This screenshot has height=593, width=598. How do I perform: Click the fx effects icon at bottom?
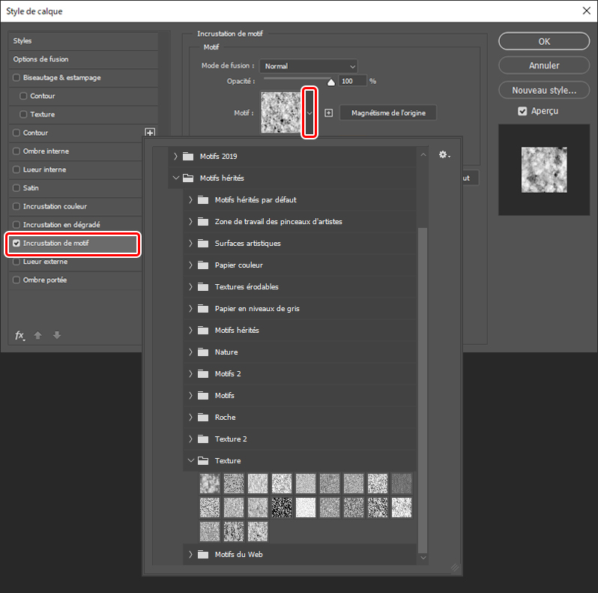(19, 335)
